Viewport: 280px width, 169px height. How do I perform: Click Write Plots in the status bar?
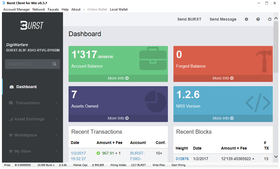coord(158,165)
